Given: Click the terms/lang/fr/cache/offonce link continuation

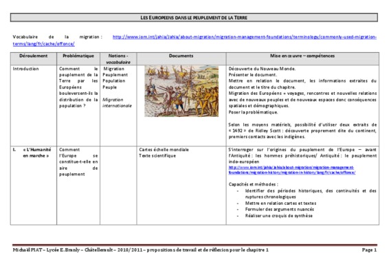Looking at the screenshot, I should pyautogui.click(x=44, y=44).
